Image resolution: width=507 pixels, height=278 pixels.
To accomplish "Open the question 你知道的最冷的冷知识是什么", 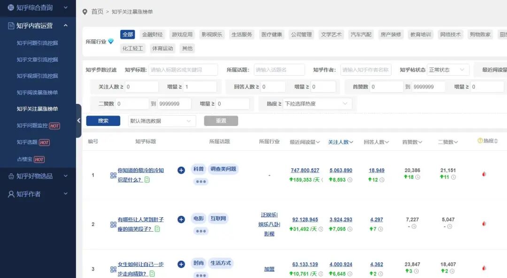I will (140, 175).
